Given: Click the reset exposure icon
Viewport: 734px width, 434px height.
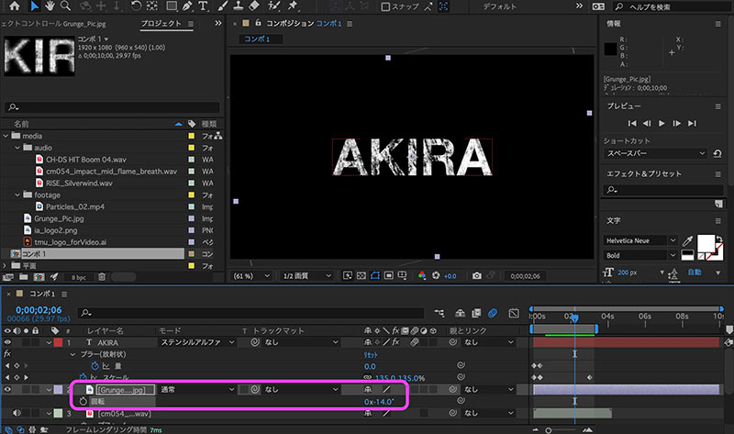Looking at the screenshot, I should click(x=436, y=276).
